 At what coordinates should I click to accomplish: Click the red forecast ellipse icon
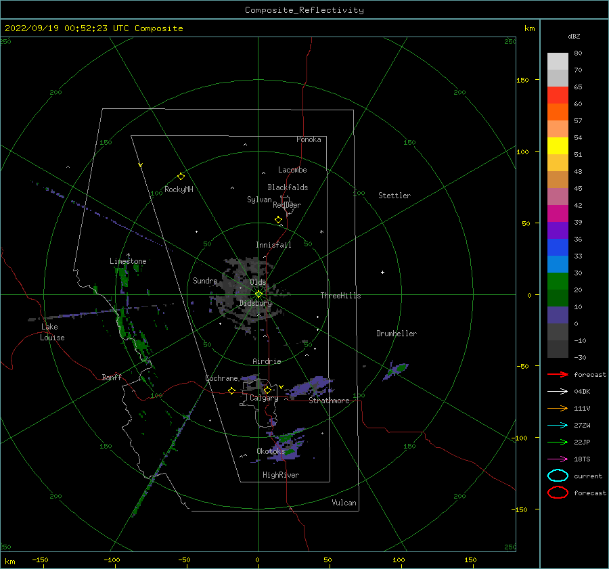tap(558, 493)
